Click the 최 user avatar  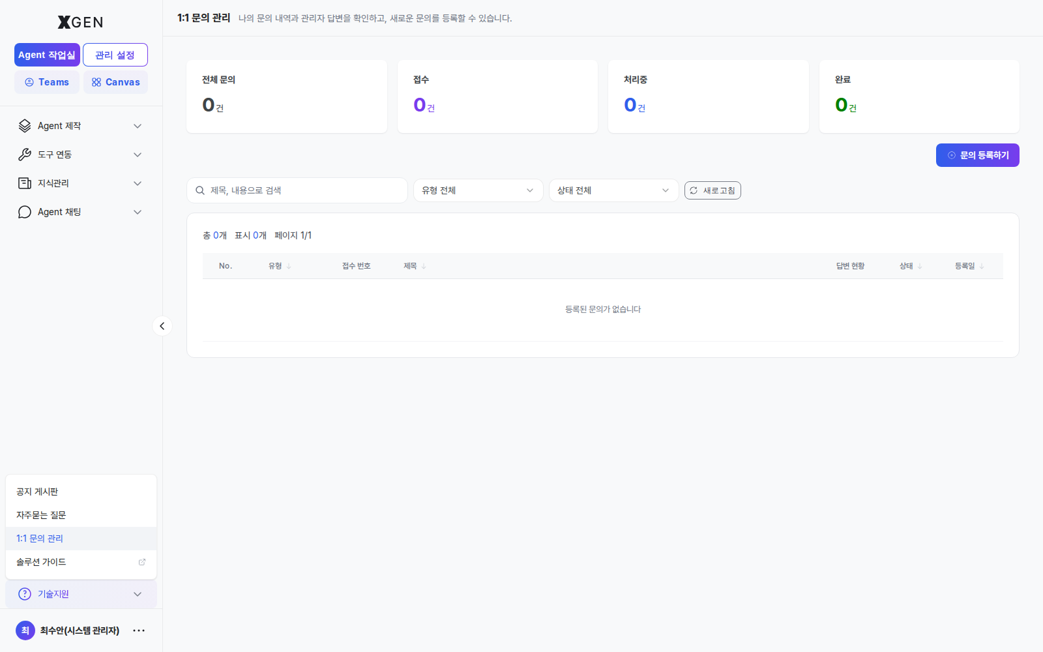(25, 630)
